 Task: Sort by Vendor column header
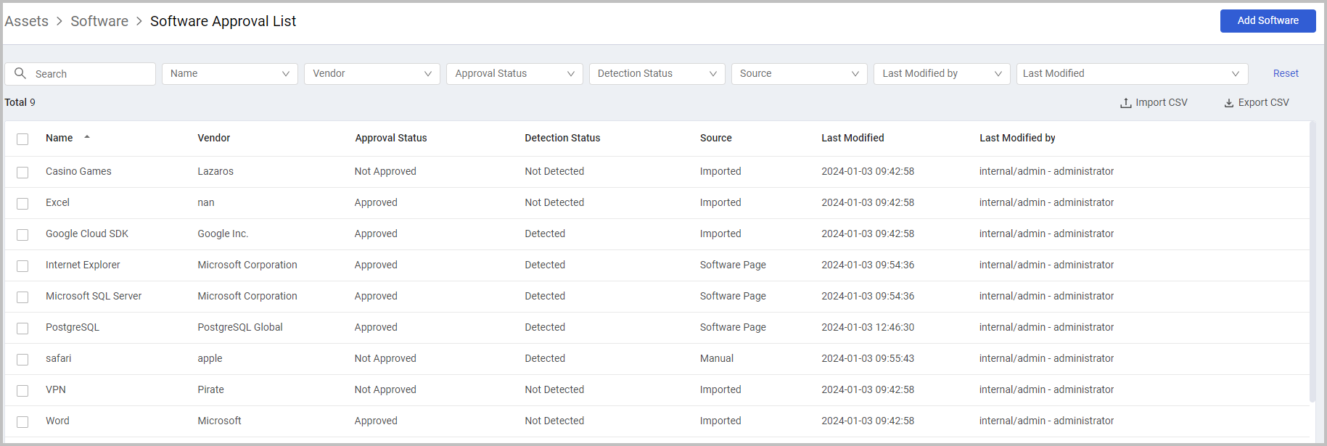pyautogui.click(x=213, y=138)
